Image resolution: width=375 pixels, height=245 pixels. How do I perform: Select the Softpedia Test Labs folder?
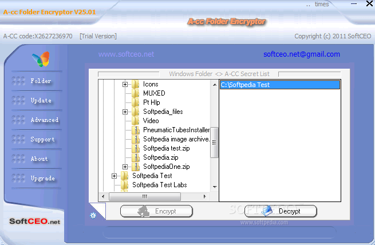point(160,185)
